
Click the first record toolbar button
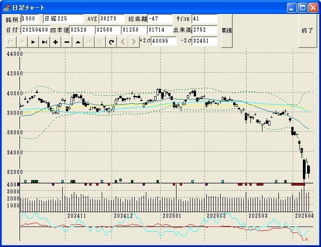click(x=11, y=42)
